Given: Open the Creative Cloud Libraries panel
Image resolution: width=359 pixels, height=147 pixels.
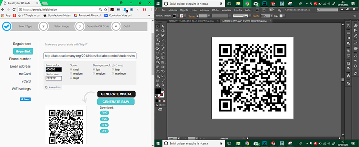Looking at the screenshot, I should pos(355,48).
